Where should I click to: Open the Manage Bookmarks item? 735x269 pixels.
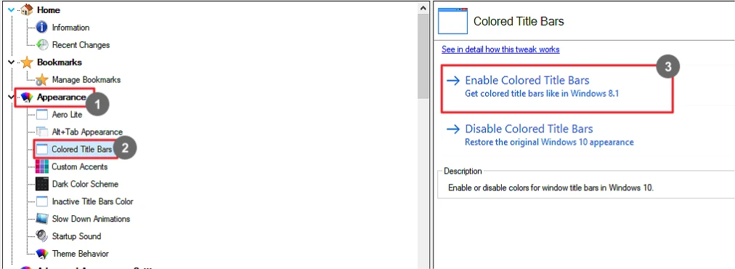pyautogui.click(x=86, y=80)
